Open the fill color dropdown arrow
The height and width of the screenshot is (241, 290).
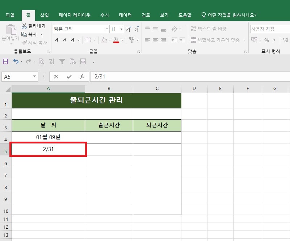(x=110, y=40)
